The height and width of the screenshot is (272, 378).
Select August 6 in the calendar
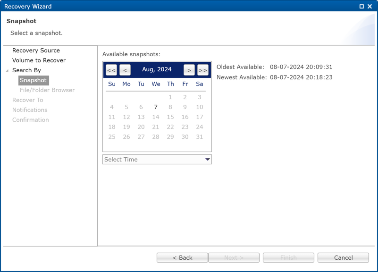tap(141, 107)
